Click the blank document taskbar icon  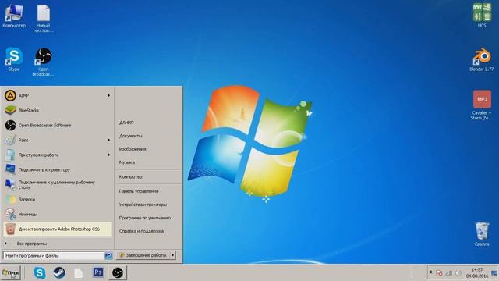tap(79, 272)
